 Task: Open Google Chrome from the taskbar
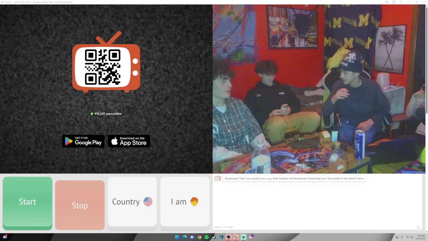click(x=199, y=237)
